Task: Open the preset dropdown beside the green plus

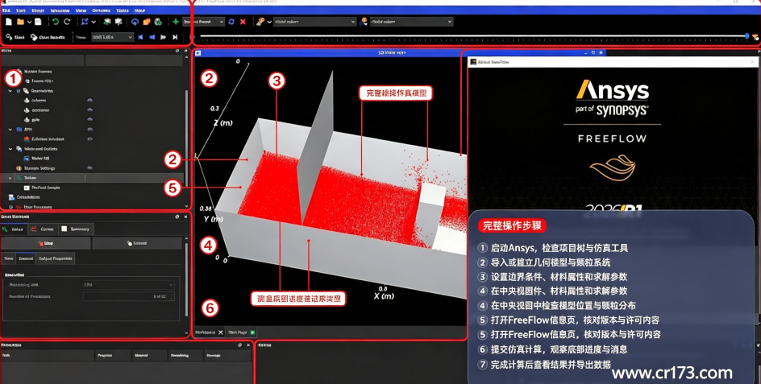Action: 203,22
